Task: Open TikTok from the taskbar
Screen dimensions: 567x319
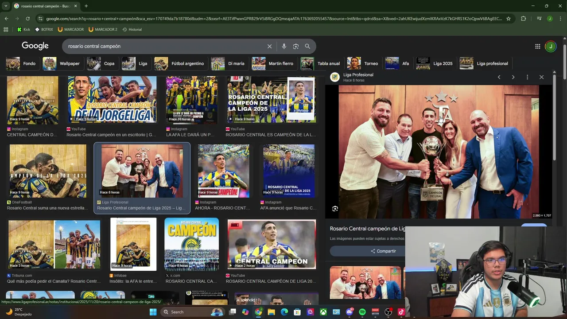Action: click(401, 312)
